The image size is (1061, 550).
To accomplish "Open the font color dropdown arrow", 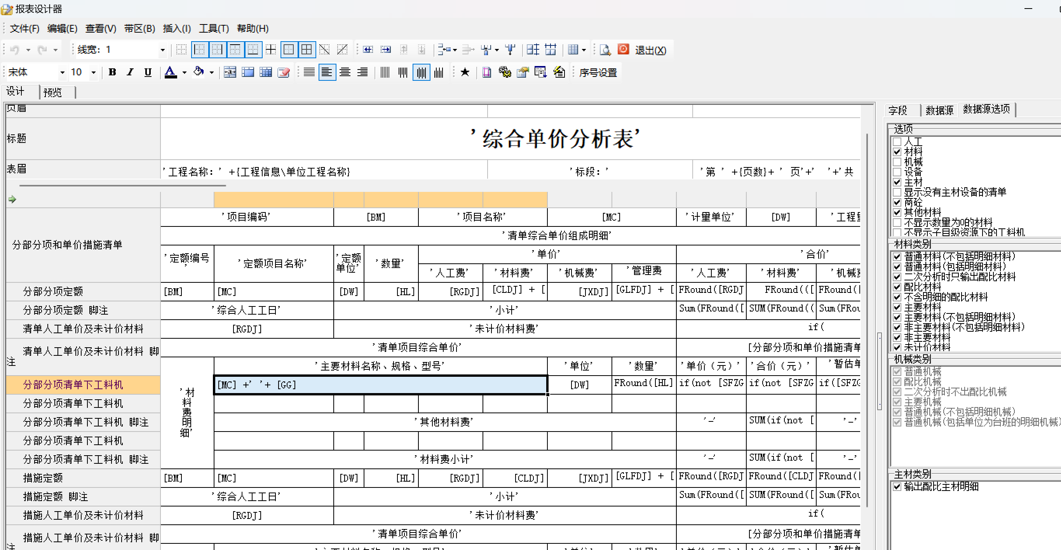I will [x=184, y=73].
